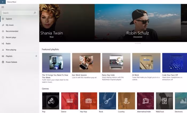Click the Power Ballads playlist icon
187x113 pixels.
(3, 62)
